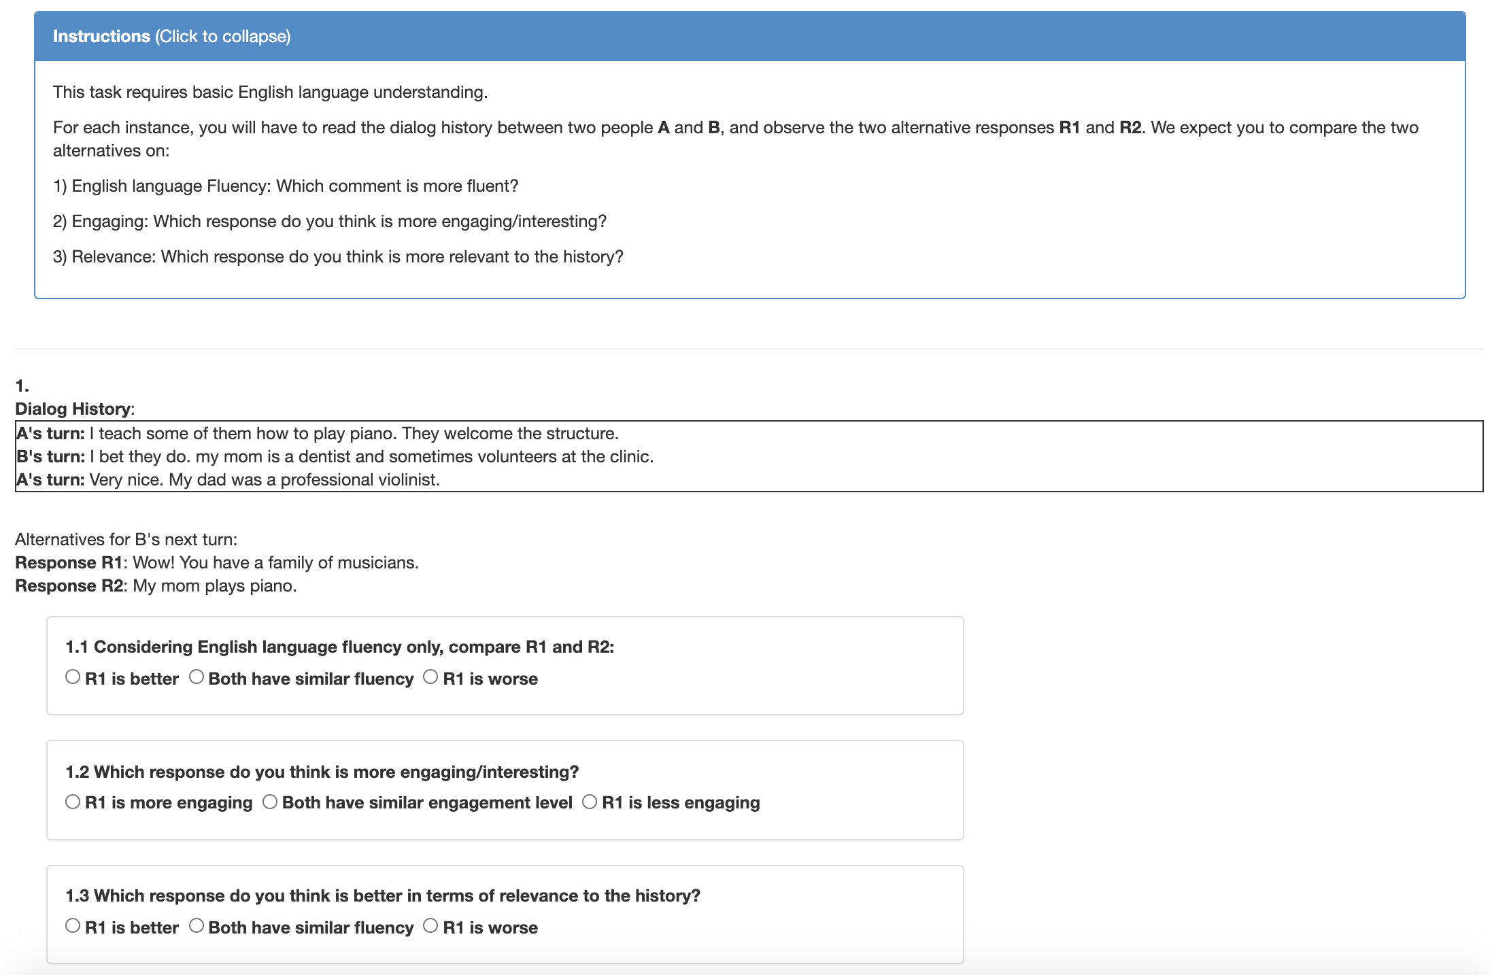Select 'R1 is better' for relevance question 1.3

73,926
